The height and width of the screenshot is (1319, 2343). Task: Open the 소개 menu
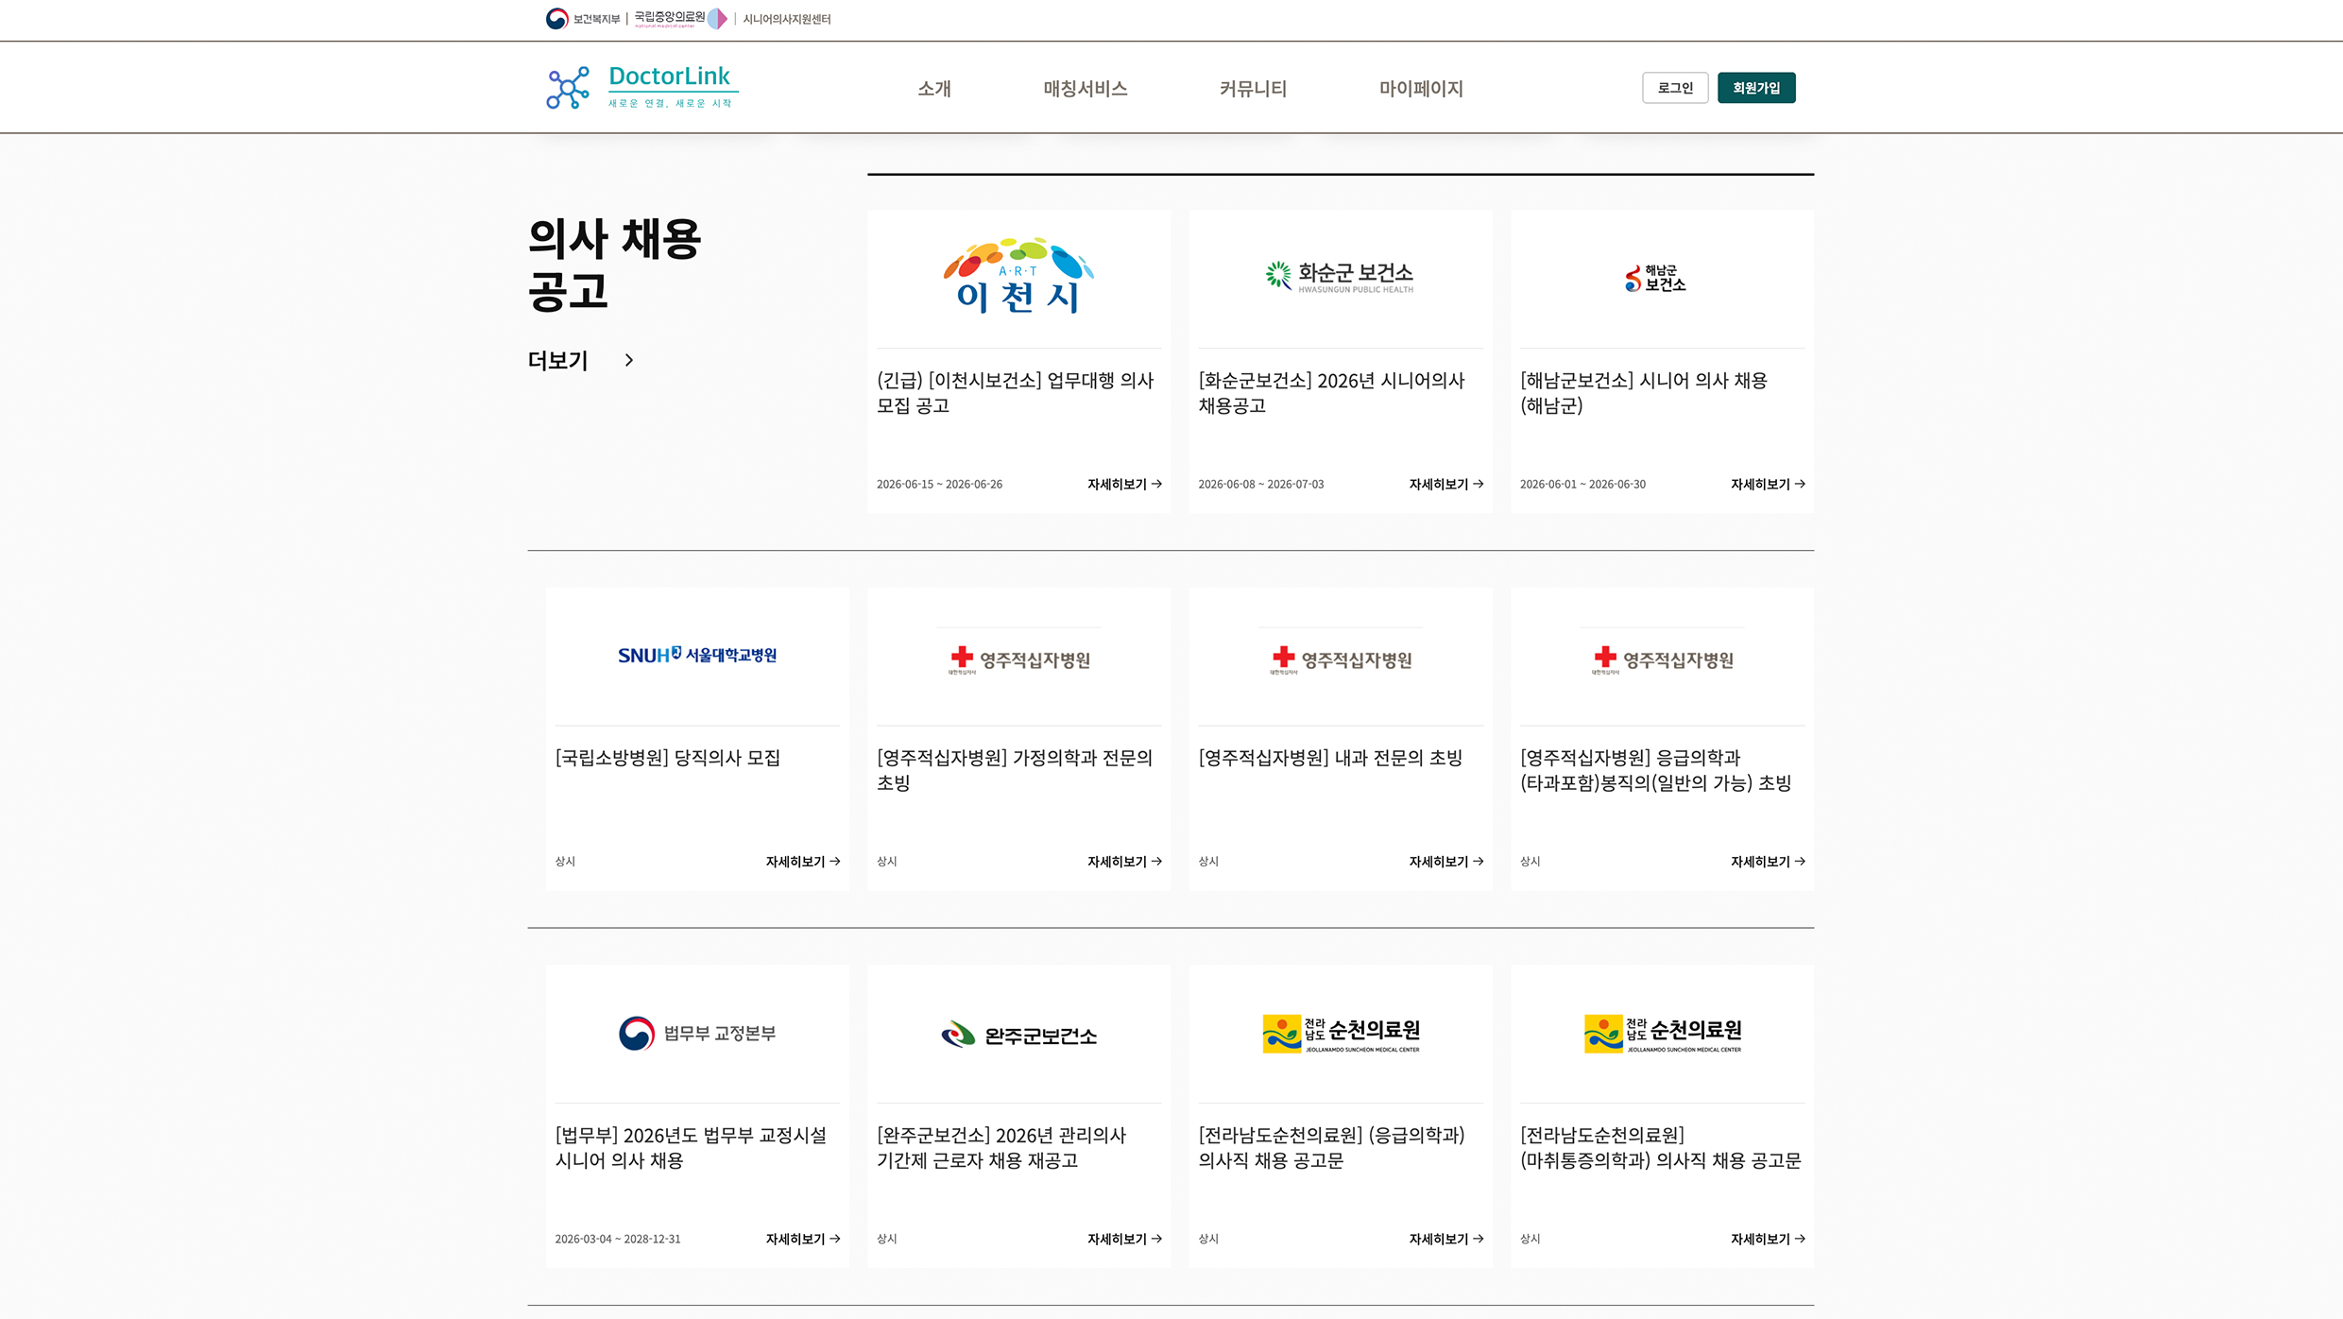click(x=934, y=89)
